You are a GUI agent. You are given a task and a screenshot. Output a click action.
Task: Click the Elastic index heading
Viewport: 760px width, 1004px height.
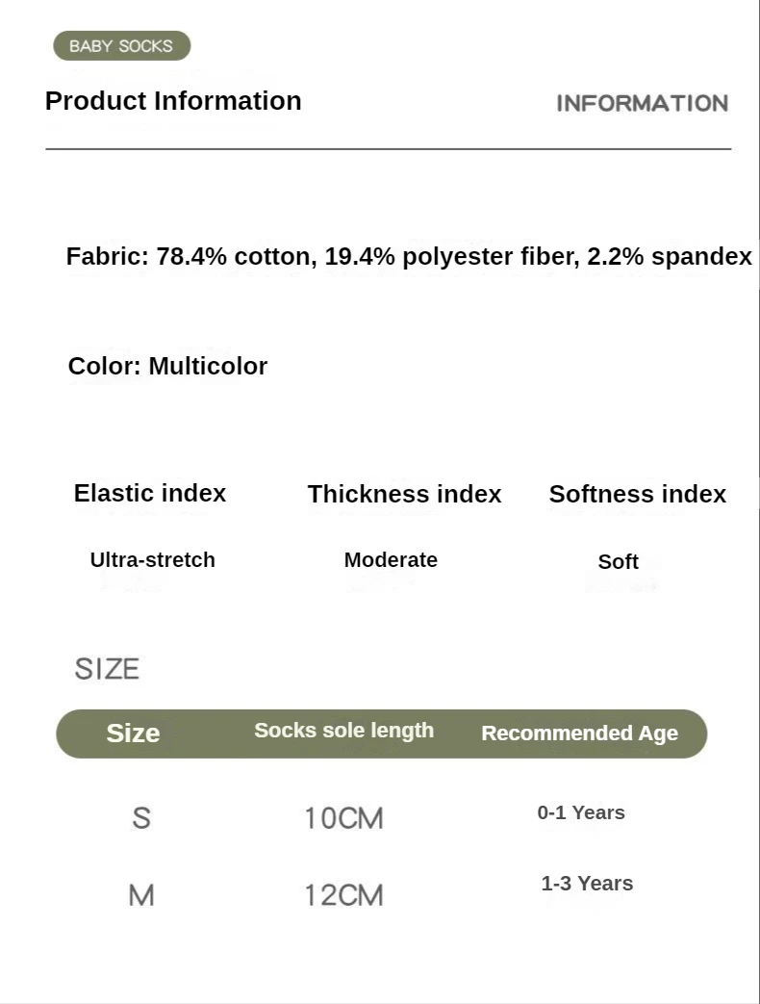150,493
